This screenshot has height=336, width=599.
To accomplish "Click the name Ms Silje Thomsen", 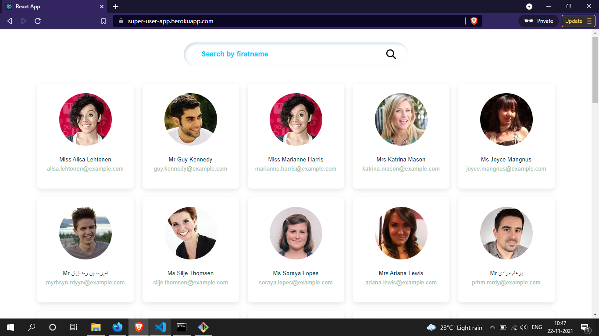I will click(x=191, y=273).
